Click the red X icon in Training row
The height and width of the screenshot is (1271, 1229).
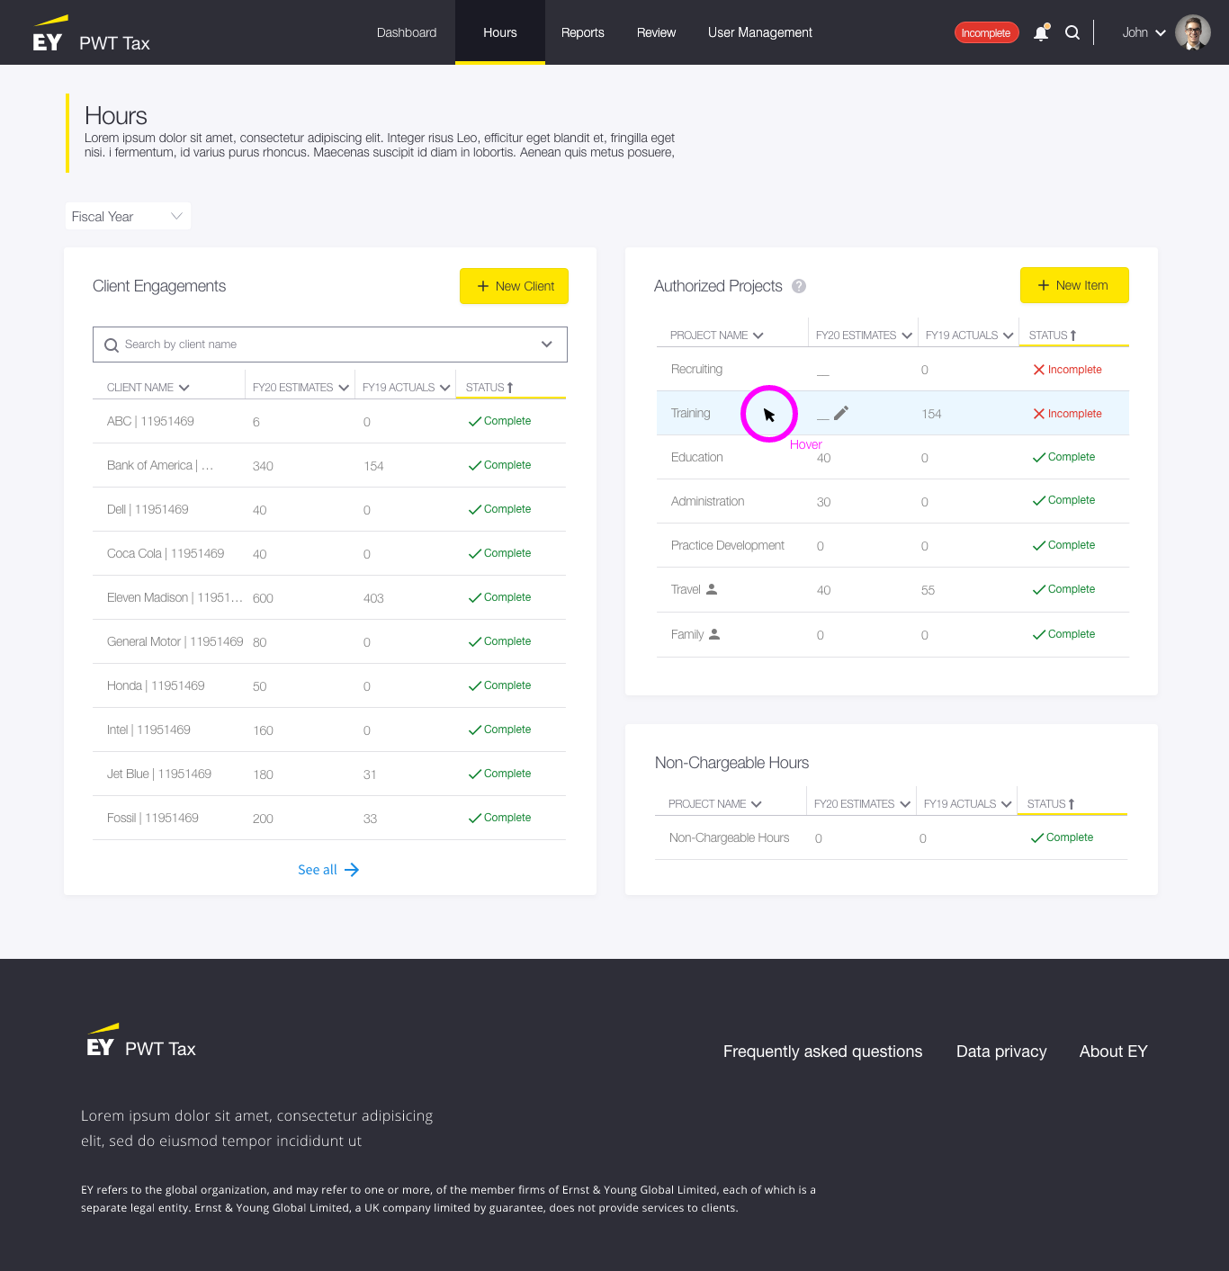click(x=1039, y=414)
